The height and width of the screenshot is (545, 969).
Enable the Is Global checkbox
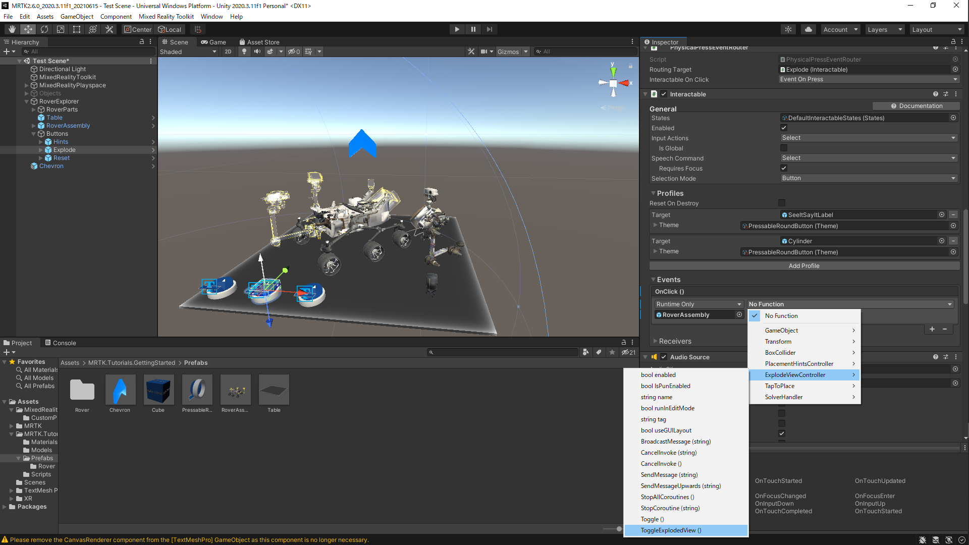[x=784, y=148]
